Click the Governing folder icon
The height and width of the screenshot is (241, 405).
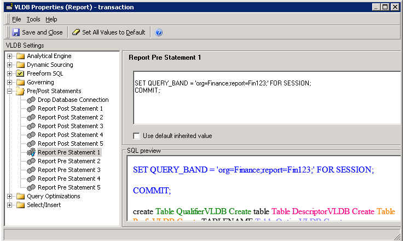click(20, 83)
